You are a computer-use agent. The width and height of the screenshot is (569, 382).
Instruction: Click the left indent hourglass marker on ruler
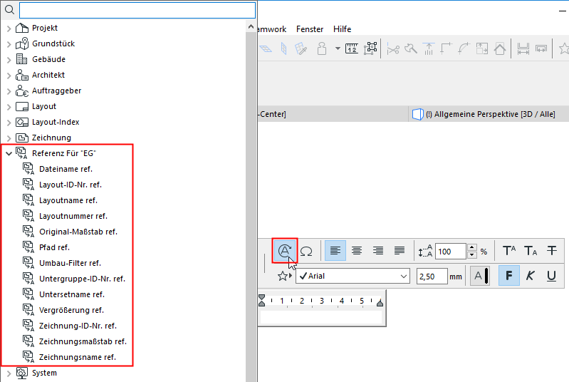[x=262, y=300]
